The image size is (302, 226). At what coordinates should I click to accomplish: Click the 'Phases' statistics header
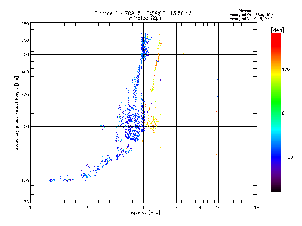click(x=244, y=11)
